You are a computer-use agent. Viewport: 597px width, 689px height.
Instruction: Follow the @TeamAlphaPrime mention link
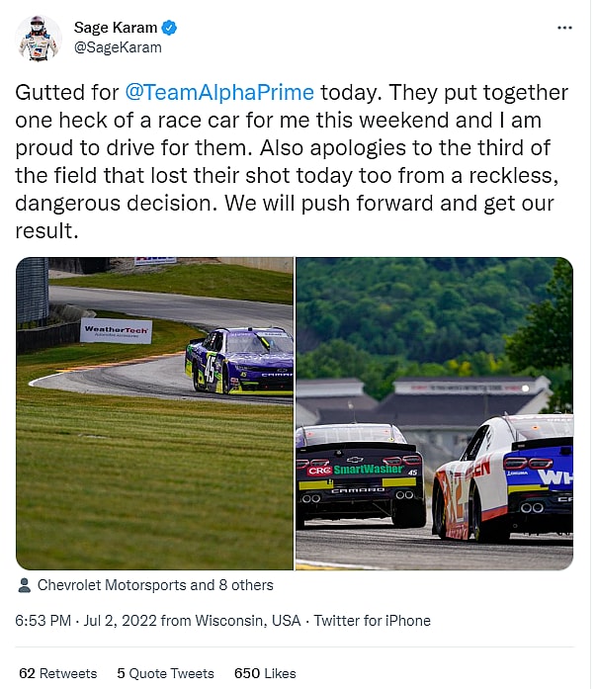point(219,93)
